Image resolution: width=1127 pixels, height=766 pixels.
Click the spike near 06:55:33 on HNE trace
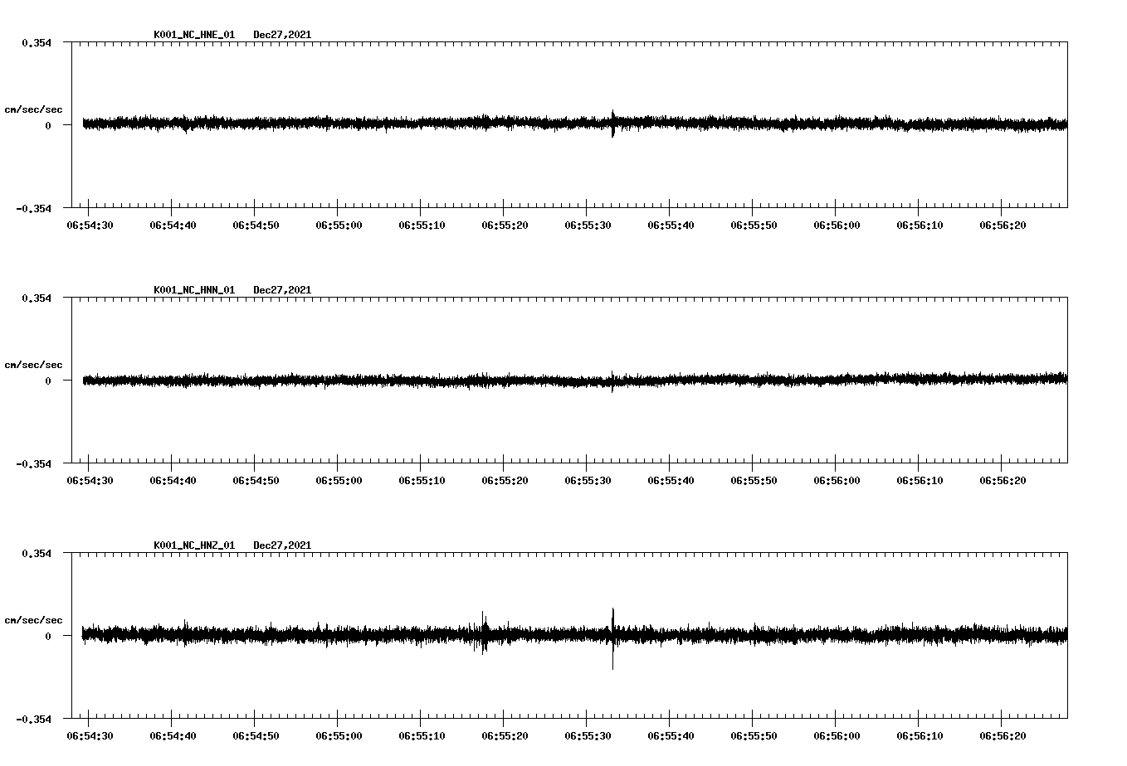coord(613,124)
